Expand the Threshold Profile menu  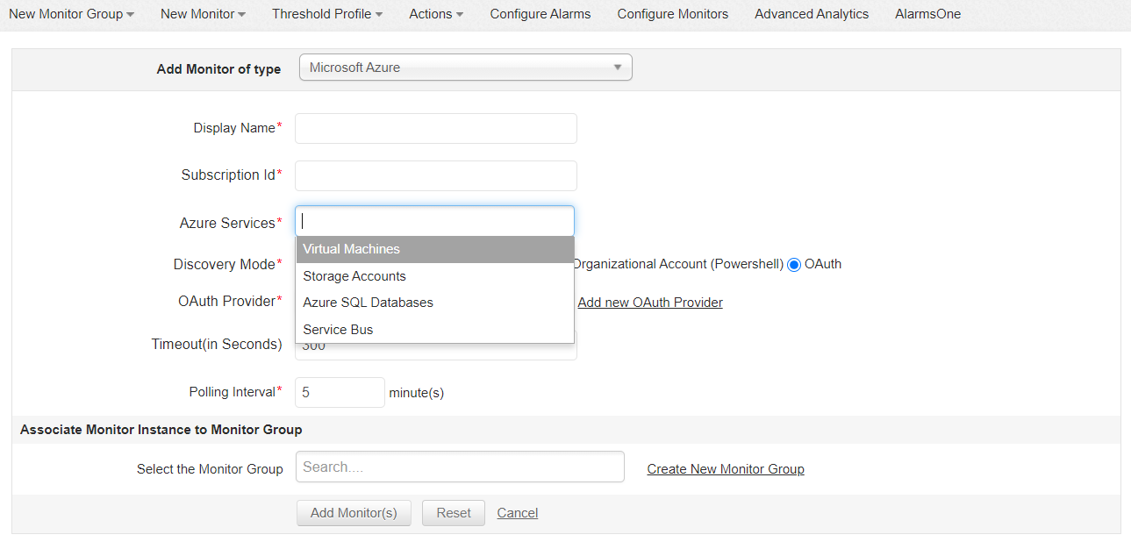coord(327,14)
